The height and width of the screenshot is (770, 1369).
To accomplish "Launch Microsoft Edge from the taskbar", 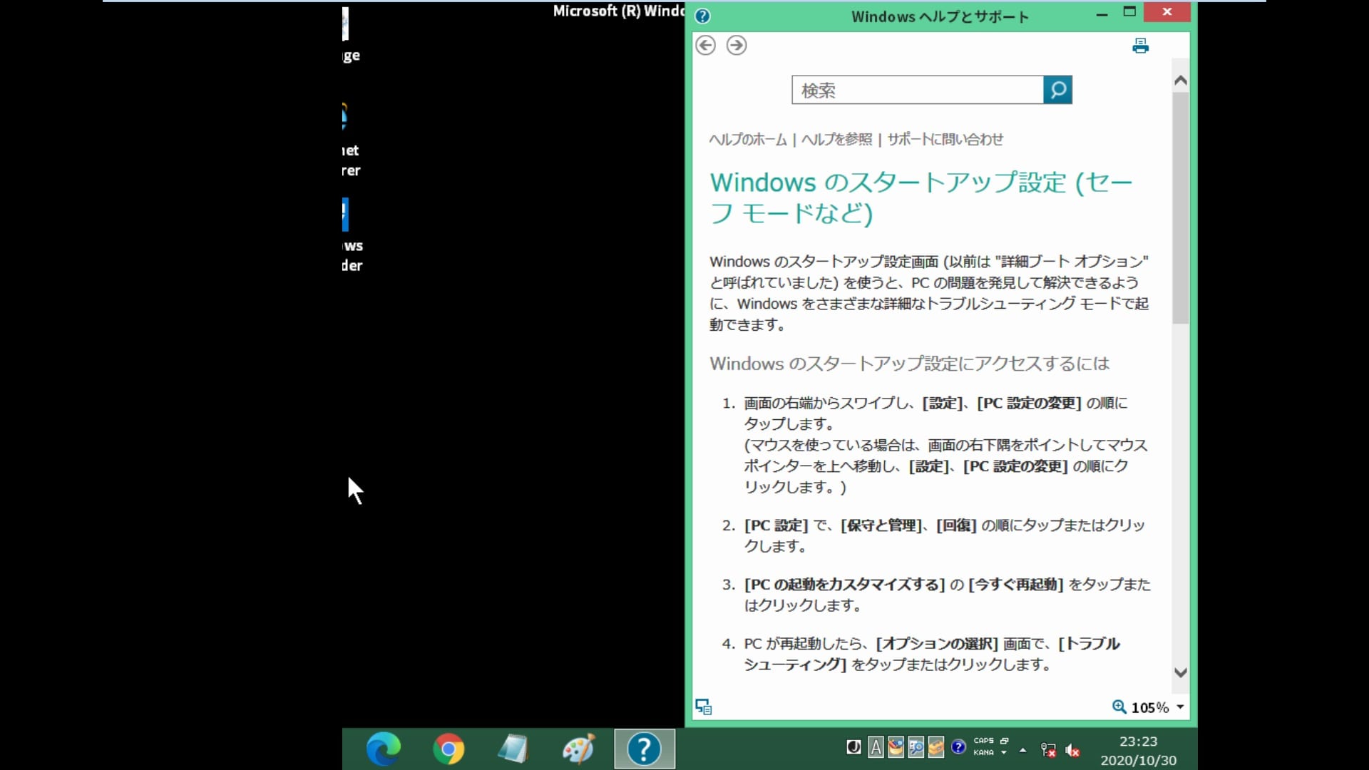I will (384, 749).
